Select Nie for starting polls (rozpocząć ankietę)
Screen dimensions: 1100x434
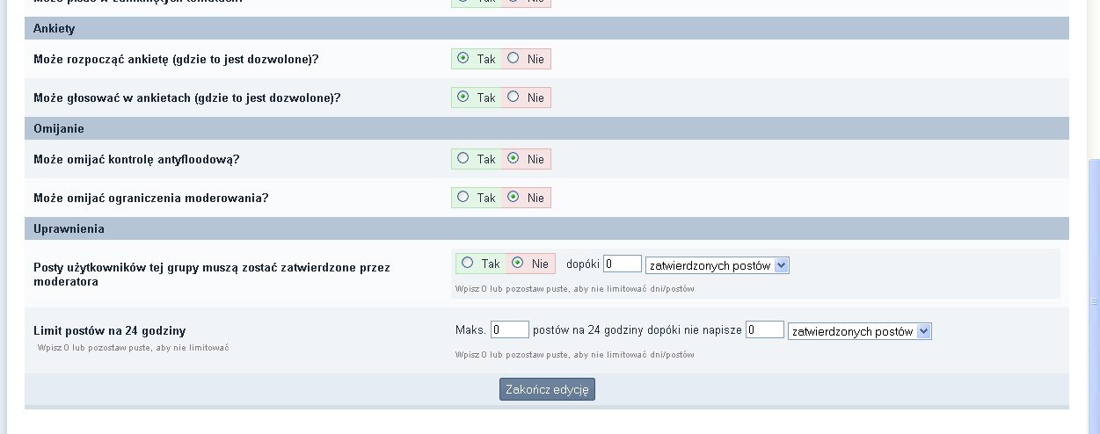[514, 59]
